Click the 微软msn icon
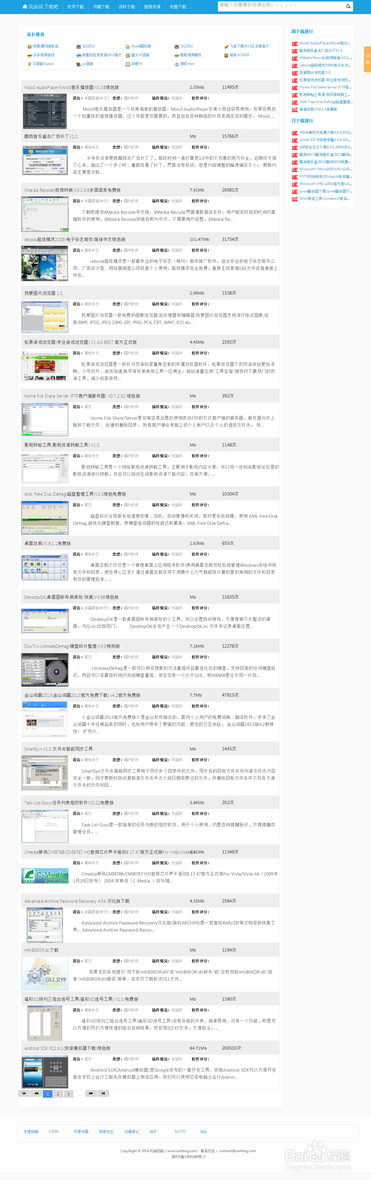Screen dimensions: 371x1180 pos(177,64)
